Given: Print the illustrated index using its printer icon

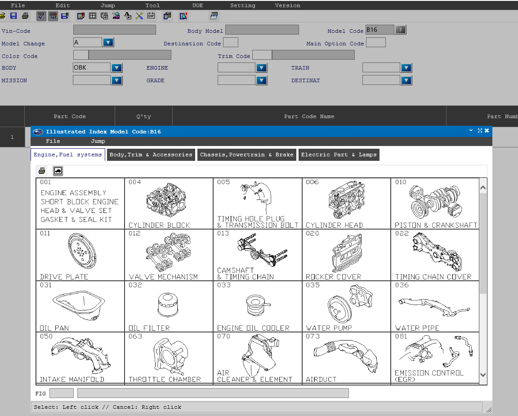Looking at the screenshot, I should tap(42, 171).
